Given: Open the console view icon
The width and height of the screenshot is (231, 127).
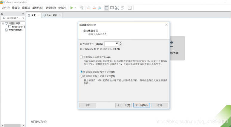Looking at the screenshot, I should click(130, 8).
